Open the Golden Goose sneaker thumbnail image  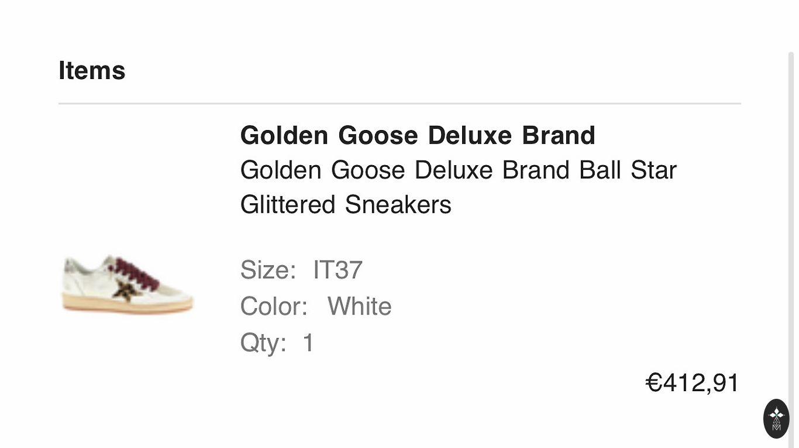[x=128, y=285]
